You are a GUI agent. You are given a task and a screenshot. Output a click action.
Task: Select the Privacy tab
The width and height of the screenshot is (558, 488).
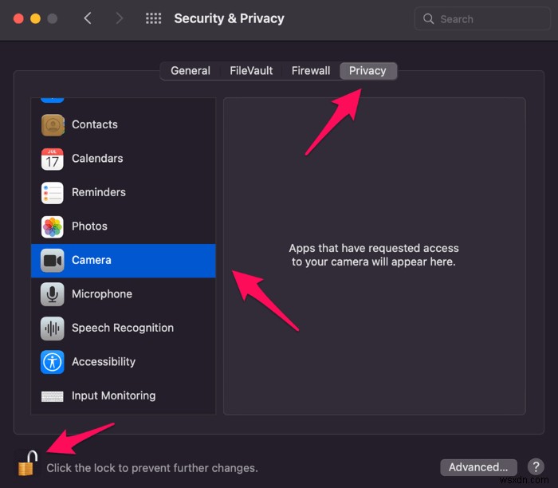coord(367,71)
